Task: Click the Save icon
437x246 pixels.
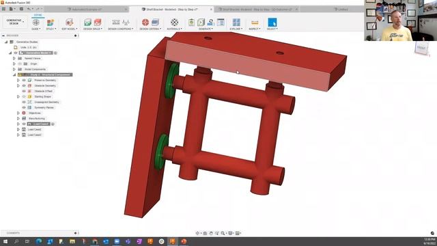Action: (x=21, y=9)
